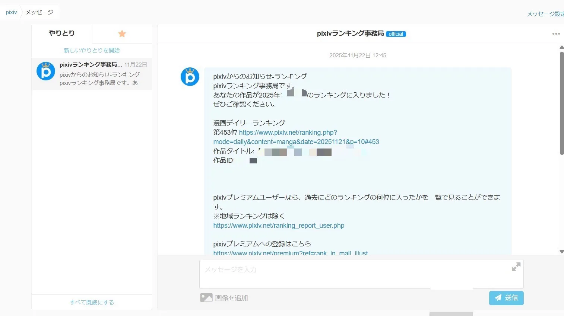The width and height of the screenshot is (564, 316).
Task: Open the pixiv breadcrumb link
Action: pyautogui.click(x=11, y=12)
